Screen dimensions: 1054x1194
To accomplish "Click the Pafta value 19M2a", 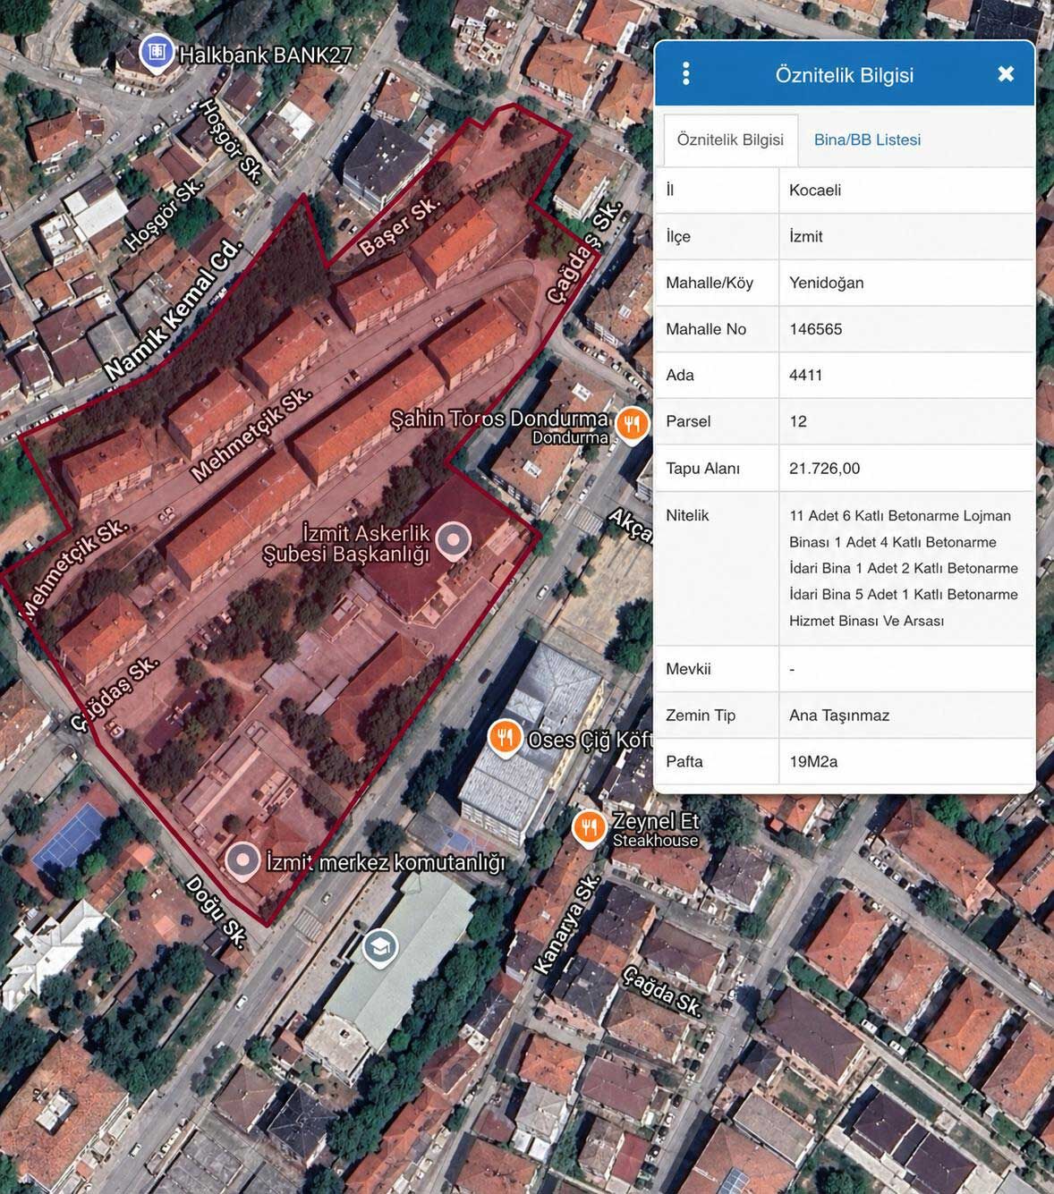I will [905, 762].
